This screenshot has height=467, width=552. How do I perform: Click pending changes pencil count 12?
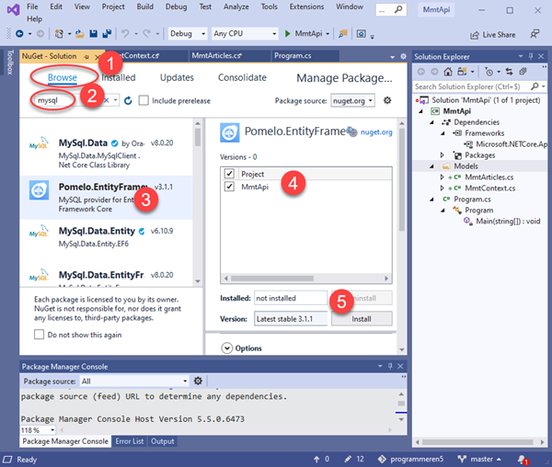pyautogui.click(x=354, y=460)
